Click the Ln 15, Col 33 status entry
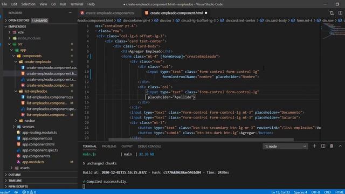Image resolution: width=345 pixels, height=194 pixels. 280,192
